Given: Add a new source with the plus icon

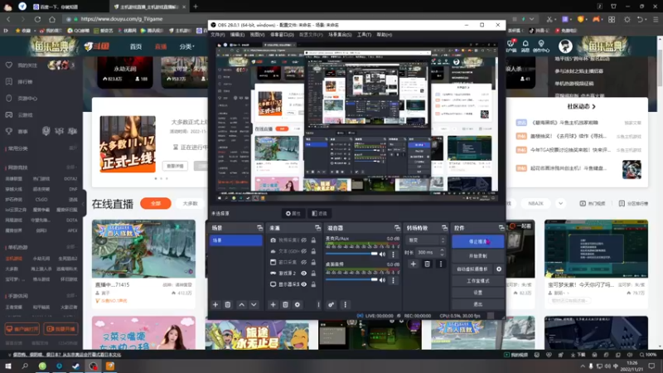Looking at the screenshot, I should tap(273, 304).
